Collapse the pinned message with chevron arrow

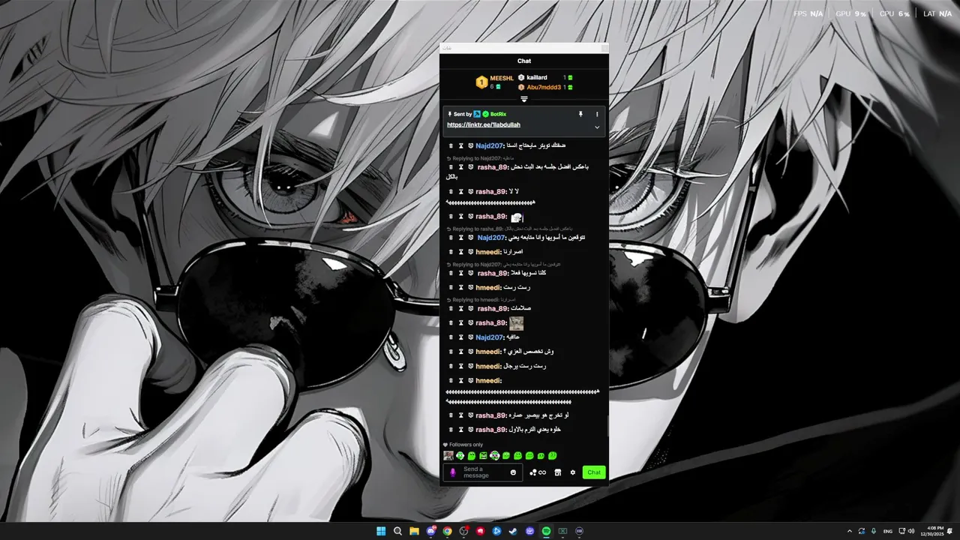tap(597, 127)
